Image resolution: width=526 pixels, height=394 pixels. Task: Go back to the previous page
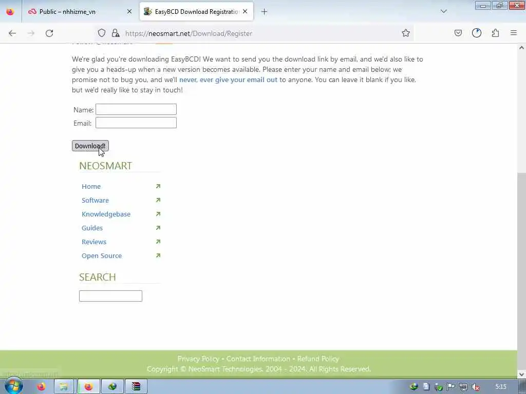(x=12, y=33)
